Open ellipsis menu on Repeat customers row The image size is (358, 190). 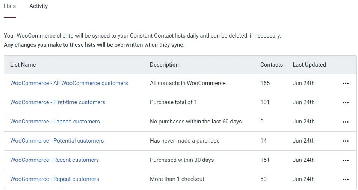pos(346,179)
